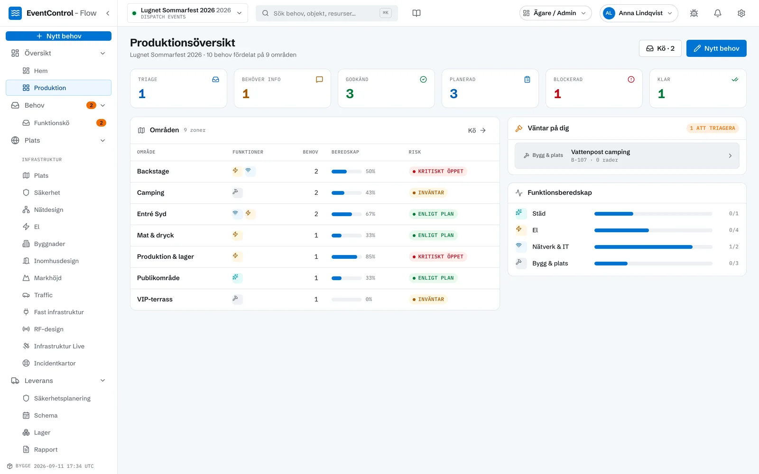759x474 pixels.
Task: Open Funktionskö in the sidebar
Action: coord(58,123)
